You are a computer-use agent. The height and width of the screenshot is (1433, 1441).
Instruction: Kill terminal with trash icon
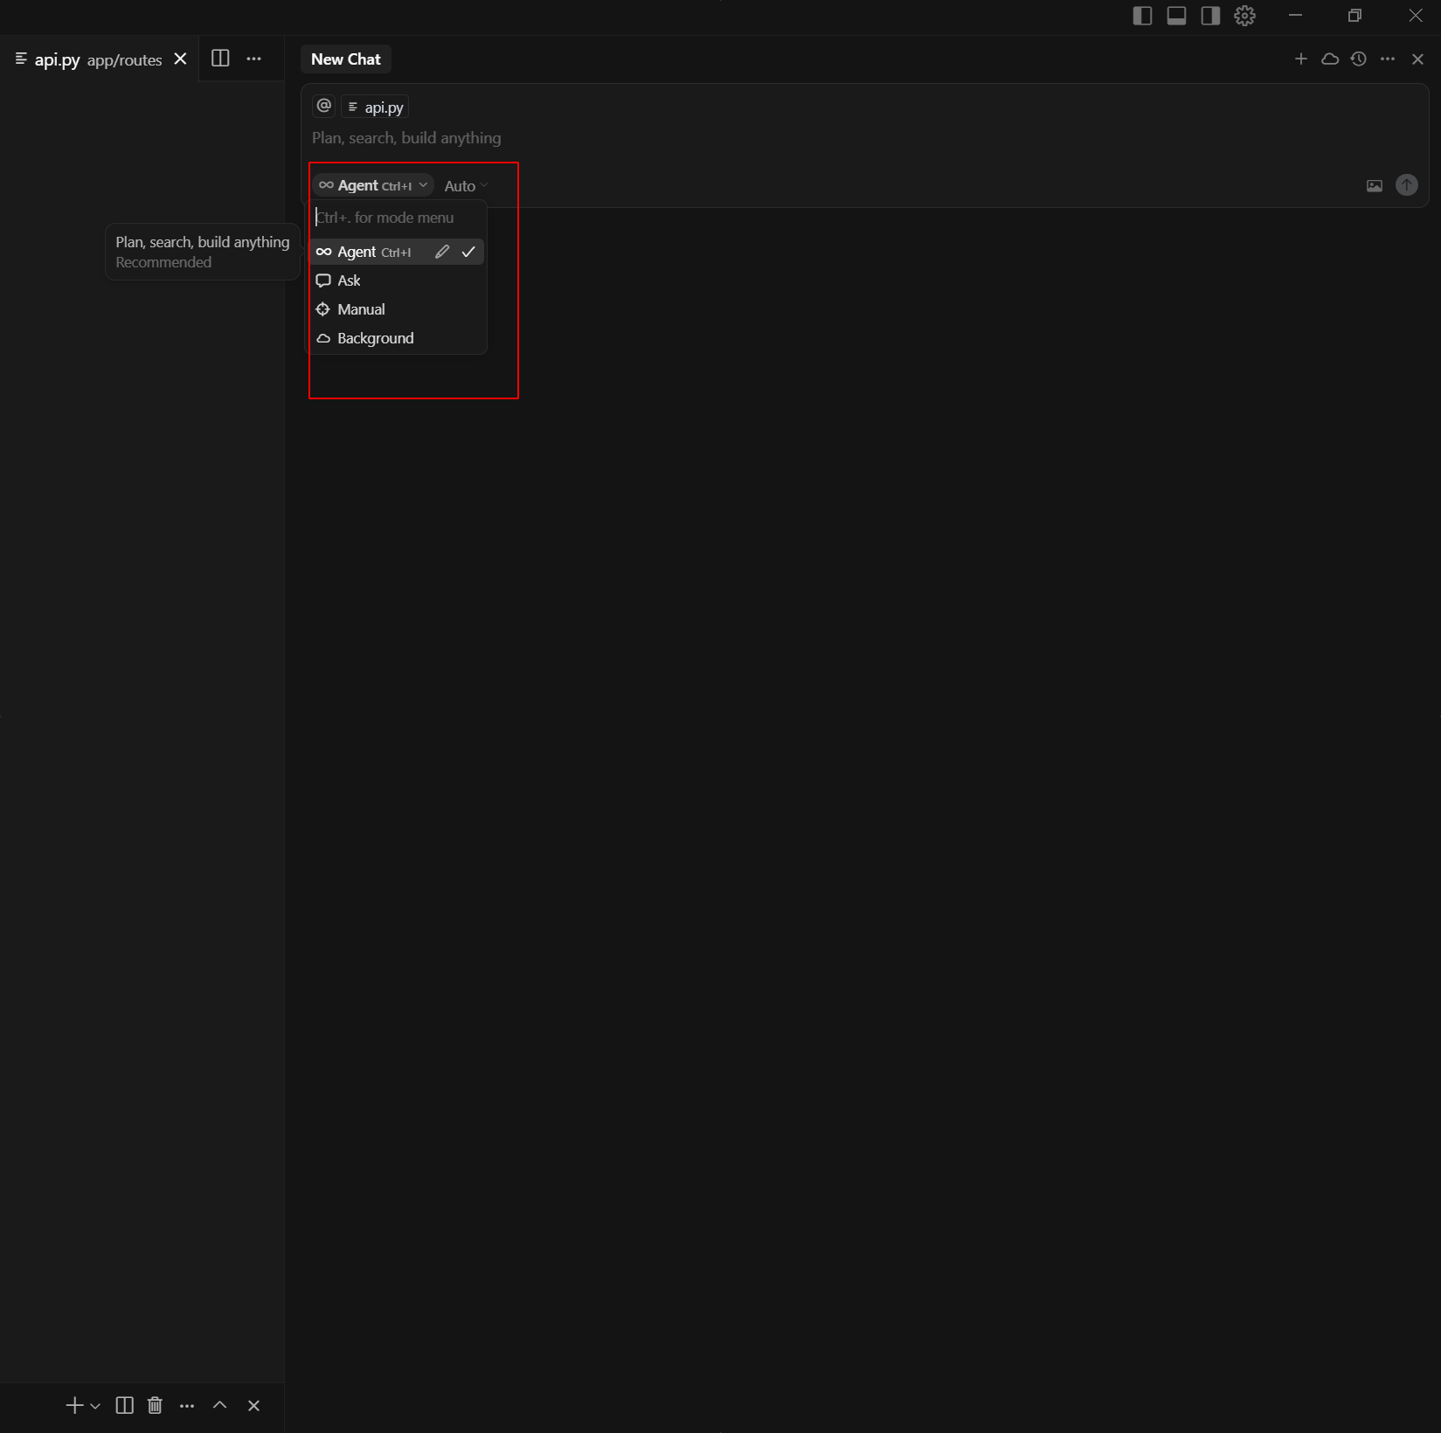[155, 1405]
